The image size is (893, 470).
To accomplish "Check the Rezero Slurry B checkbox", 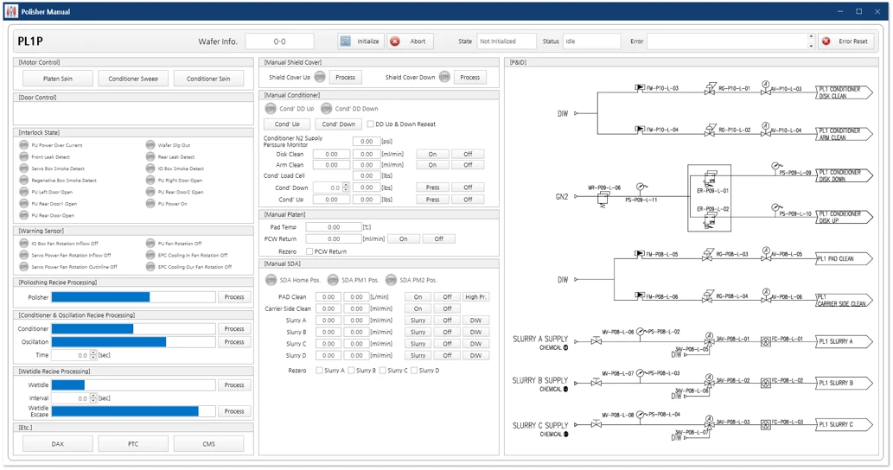I will point(351,371).
